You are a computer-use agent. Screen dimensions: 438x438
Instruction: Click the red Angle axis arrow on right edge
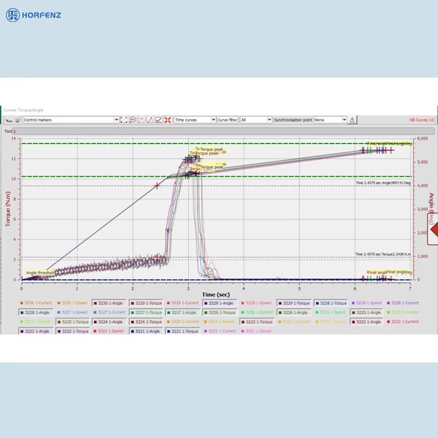click(x=434, y=230)
